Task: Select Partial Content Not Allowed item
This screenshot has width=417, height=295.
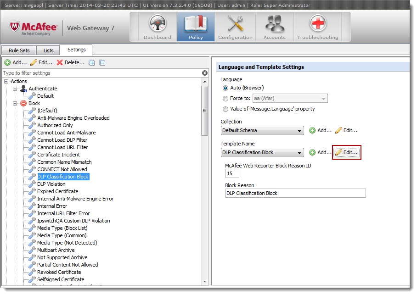Action: [68, 265]
